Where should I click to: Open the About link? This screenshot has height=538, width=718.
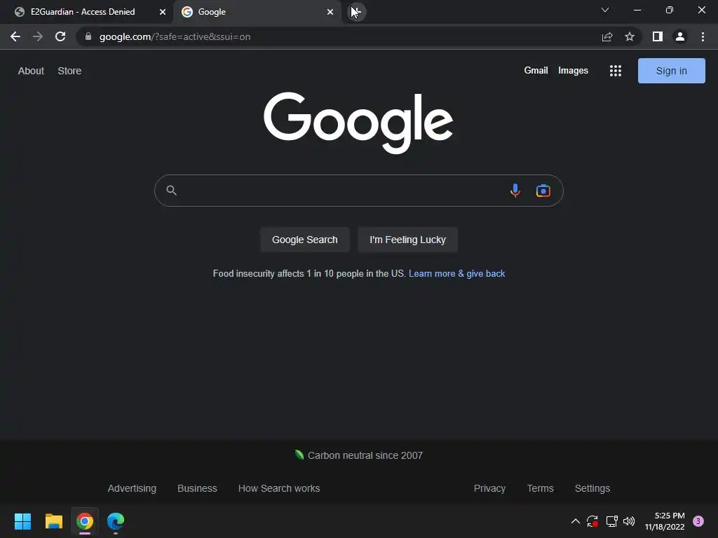point(31,71)
